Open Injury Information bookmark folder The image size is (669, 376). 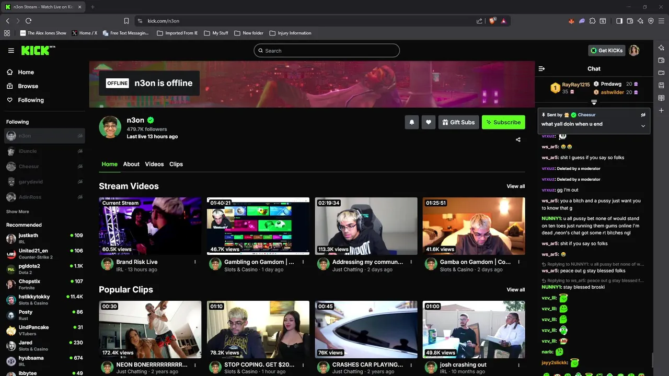click(x=290, y=33)
